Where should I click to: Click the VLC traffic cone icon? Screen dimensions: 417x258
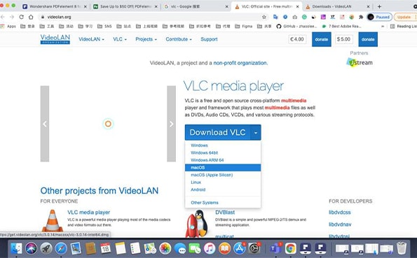(x=53, y=221)
